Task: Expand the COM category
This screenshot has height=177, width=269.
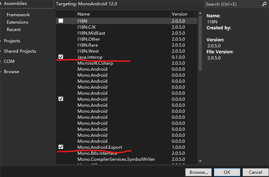Action: click(x=1, y=61)
